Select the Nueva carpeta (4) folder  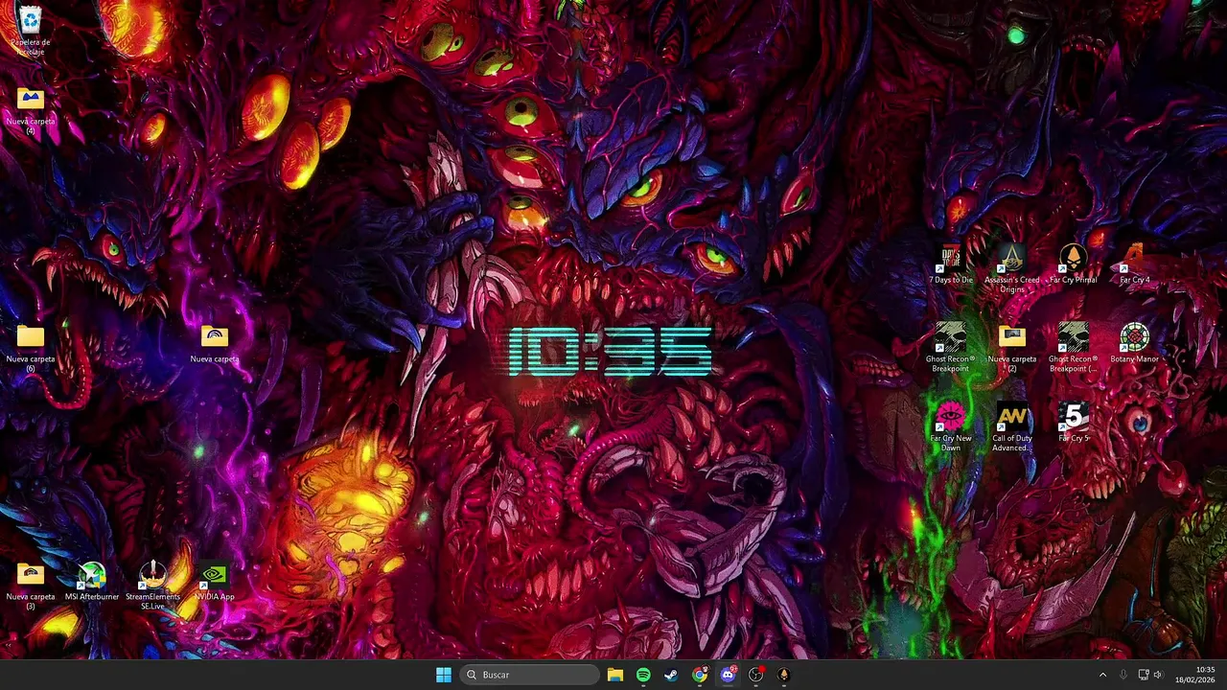coord(31,109)
